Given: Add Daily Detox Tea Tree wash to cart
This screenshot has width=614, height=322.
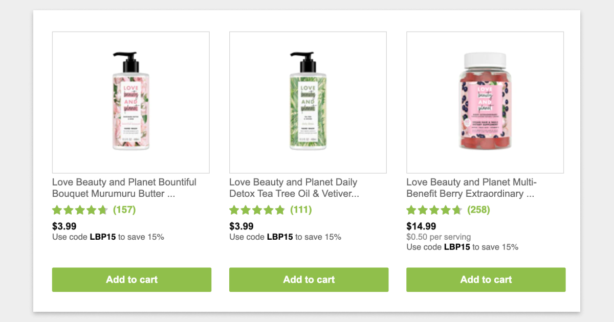Looking at the screenshot, I should click(309, 280).
